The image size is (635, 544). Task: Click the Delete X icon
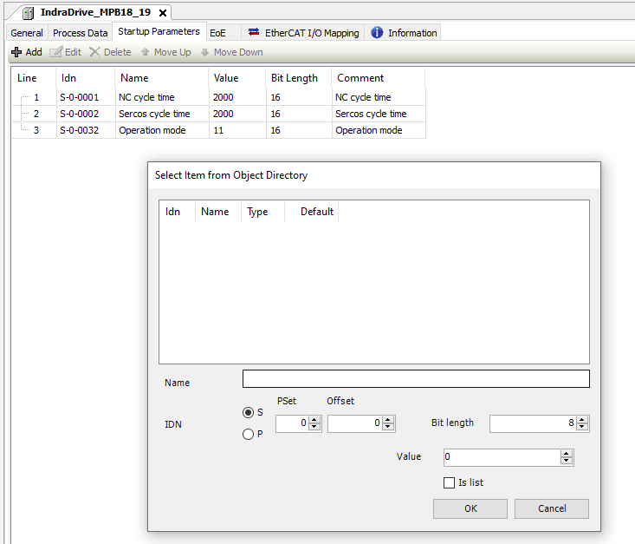coord(95,52)
